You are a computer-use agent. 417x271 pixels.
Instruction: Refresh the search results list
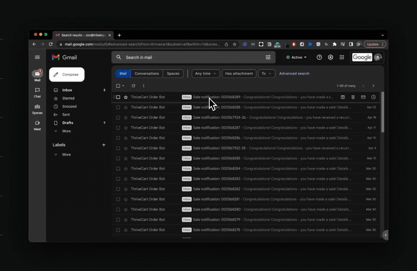click(133, 86)
